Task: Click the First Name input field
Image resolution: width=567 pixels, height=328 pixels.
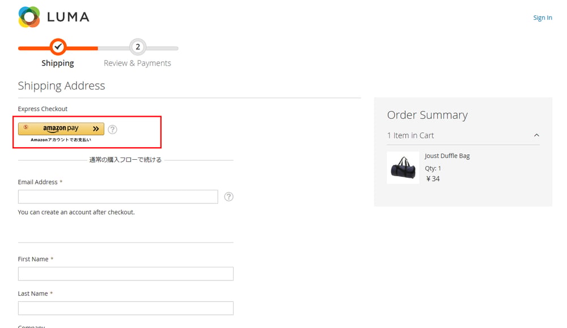Action: [125, 274]
